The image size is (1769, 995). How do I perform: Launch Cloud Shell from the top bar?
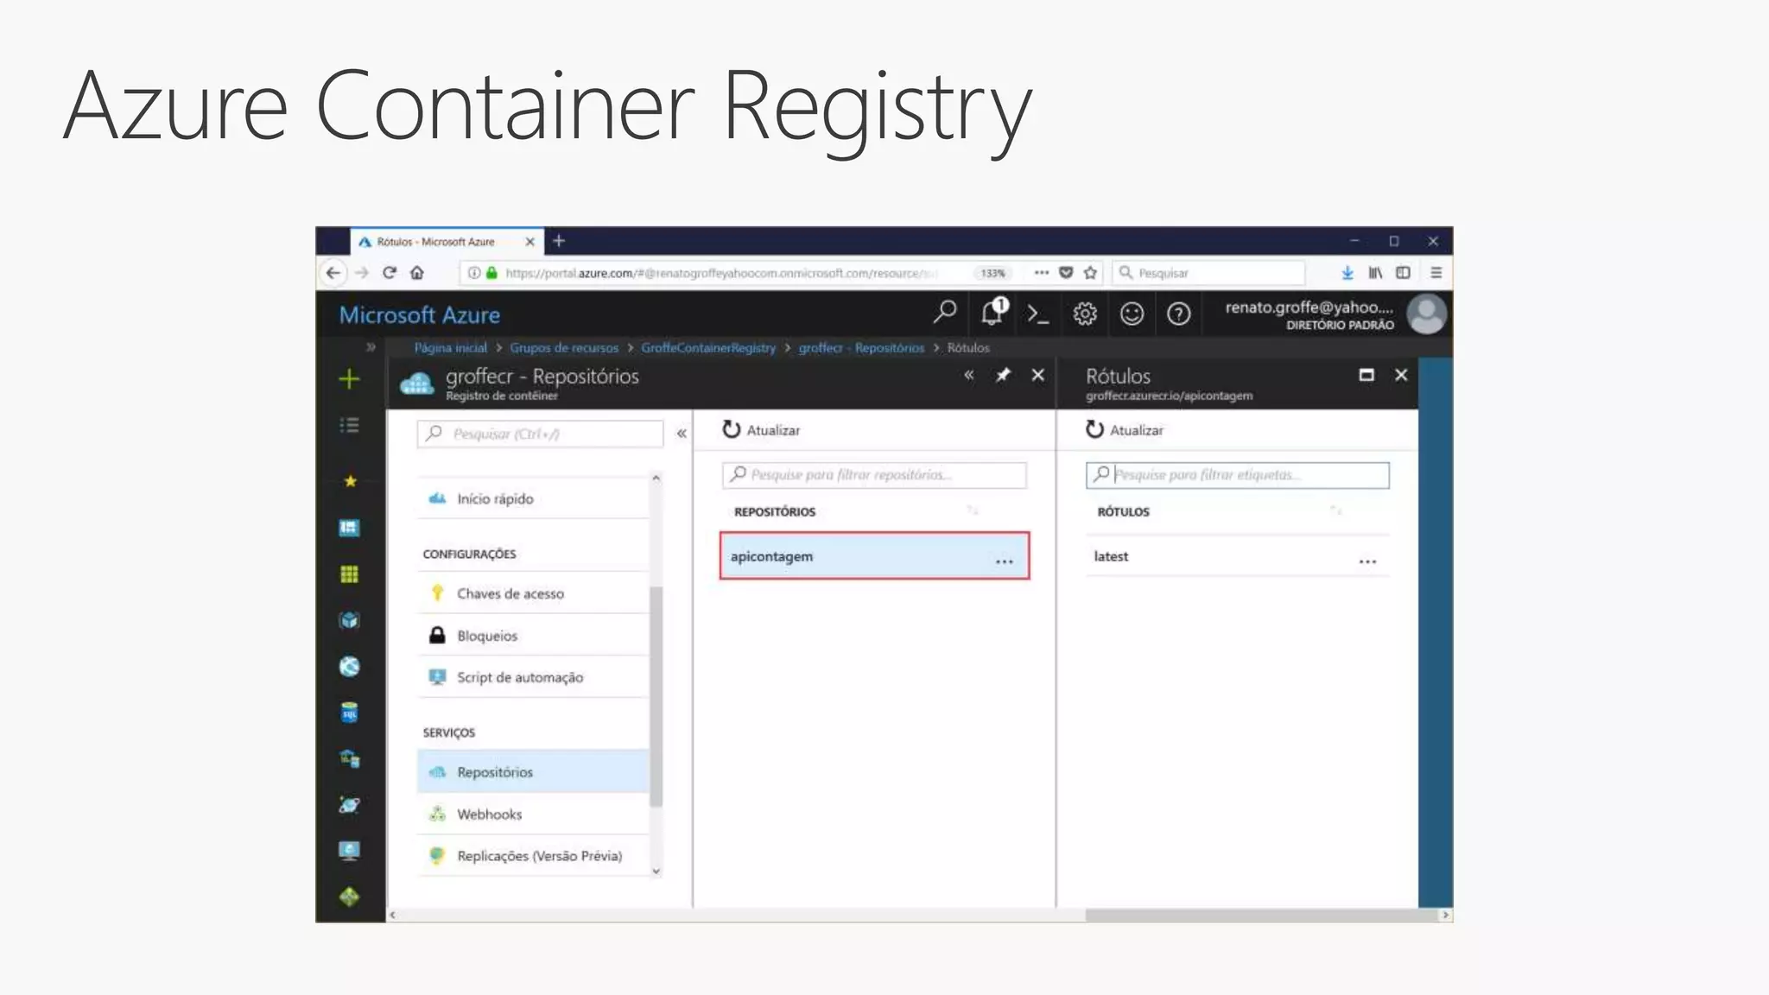pyautogui.click(x=1038, y=314)
